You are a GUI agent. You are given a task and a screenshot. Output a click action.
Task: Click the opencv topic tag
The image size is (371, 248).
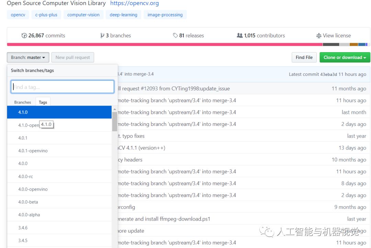click(x=18, y=15)
